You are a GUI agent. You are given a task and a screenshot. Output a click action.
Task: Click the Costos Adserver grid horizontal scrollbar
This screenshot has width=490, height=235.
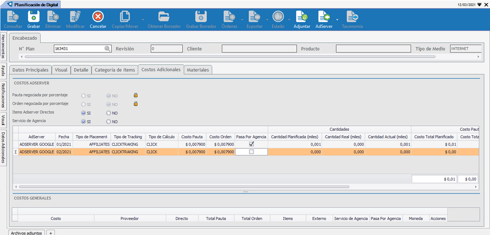pos(184,187)
